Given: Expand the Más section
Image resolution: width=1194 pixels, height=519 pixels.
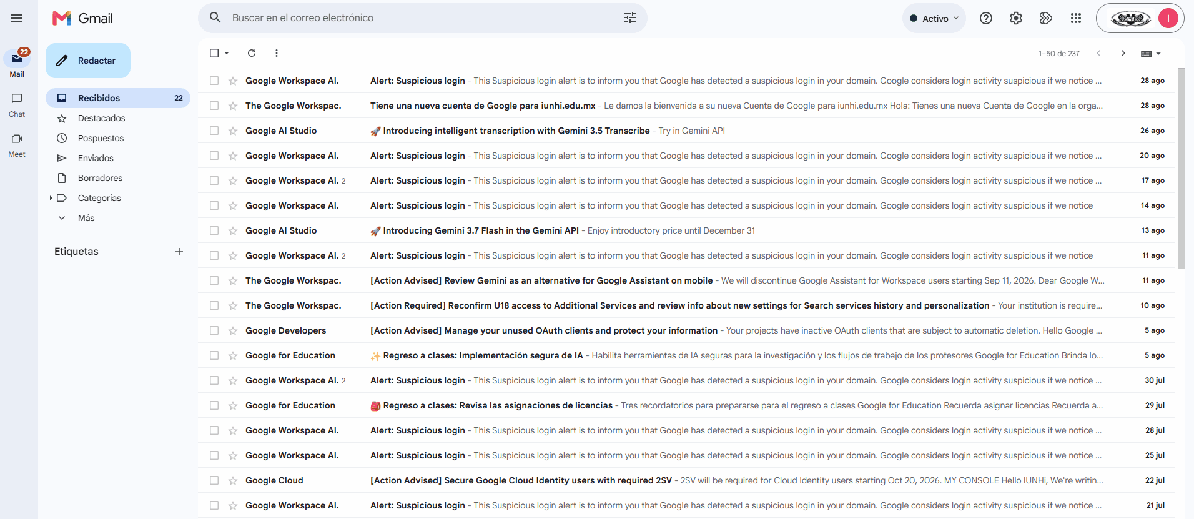Looking at the screenshot, I should coord(86,218).
